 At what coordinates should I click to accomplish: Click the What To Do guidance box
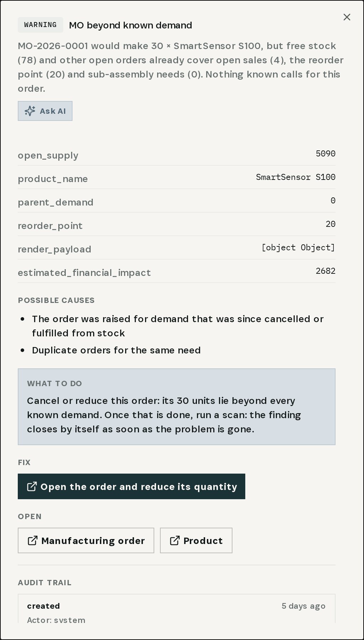tap(177, 407)
